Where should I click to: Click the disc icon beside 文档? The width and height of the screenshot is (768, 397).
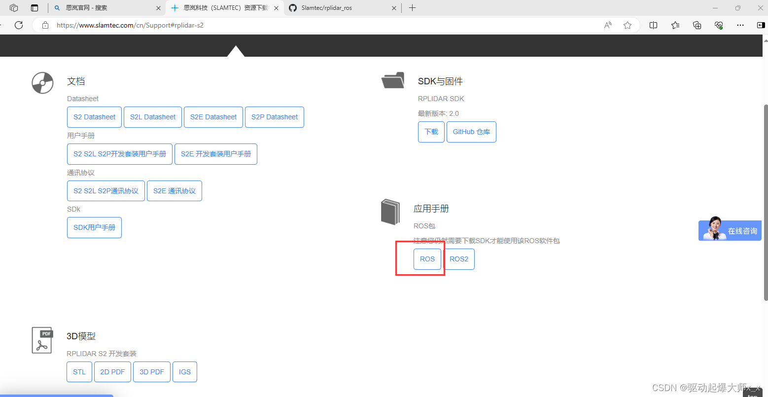(x=43, y=83)
